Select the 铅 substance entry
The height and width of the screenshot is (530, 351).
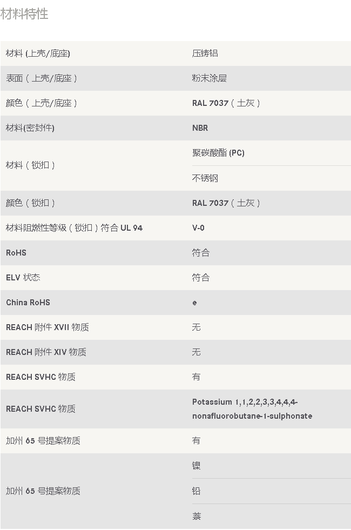[x=196, y=491]
